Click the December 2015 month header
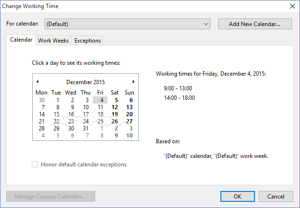 [85, 82]
